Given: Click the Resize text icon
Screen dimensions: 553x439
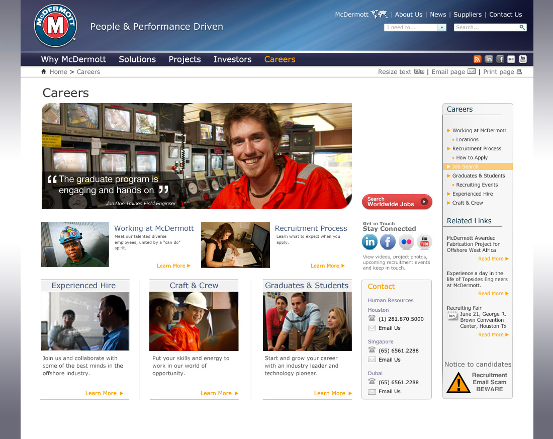Looking at the screenshot, I should [x=419, y=72].
